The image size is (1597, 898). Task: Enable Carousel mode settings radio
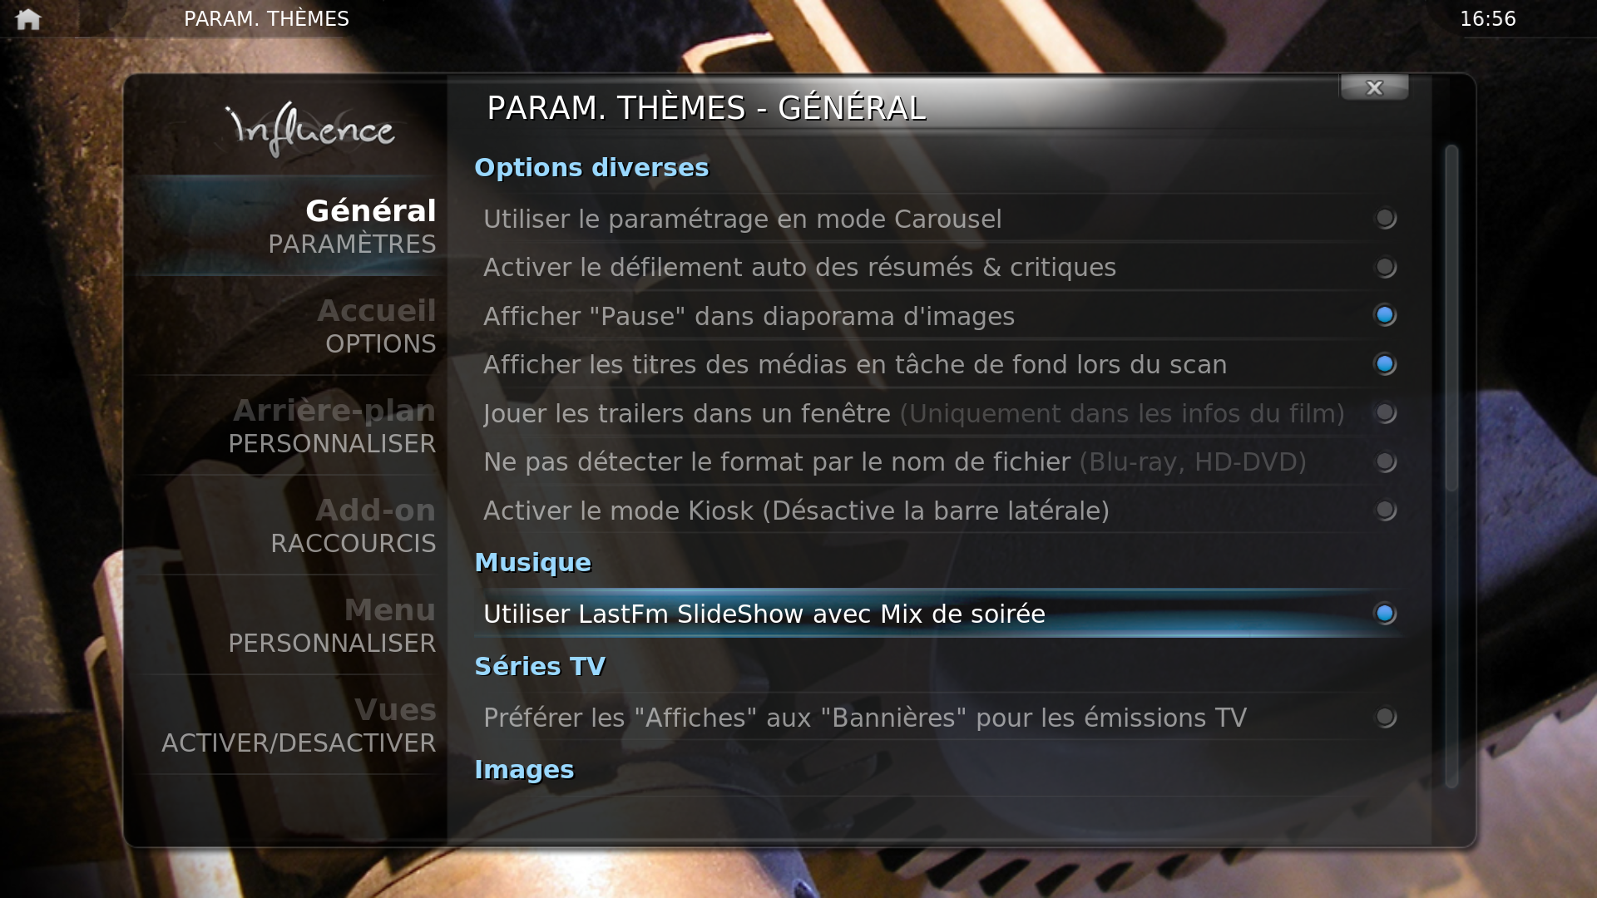(x=1385, y=219)
